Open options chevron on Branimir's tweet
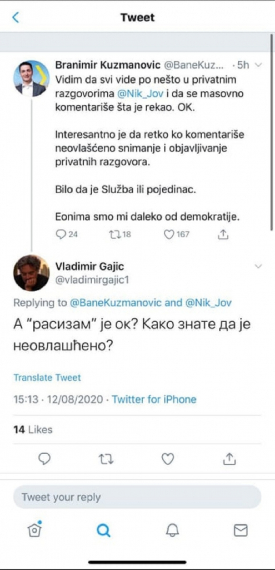Image resolution: width=275 pixels, height=570 pixels. (x=258, y=65)
